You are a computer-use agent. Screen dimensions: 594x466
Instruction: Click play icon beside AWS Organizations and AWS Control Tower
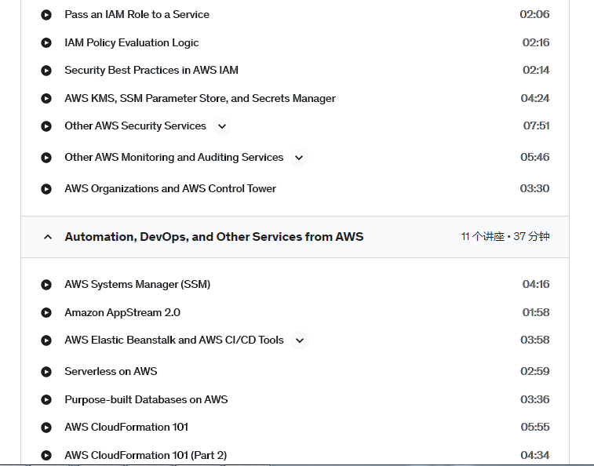[x=46, y=189]
